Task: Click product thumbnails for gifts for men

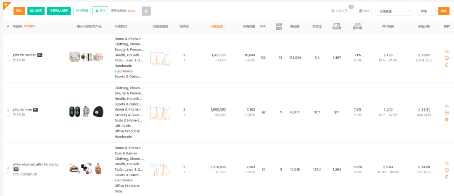Action: 86,111
